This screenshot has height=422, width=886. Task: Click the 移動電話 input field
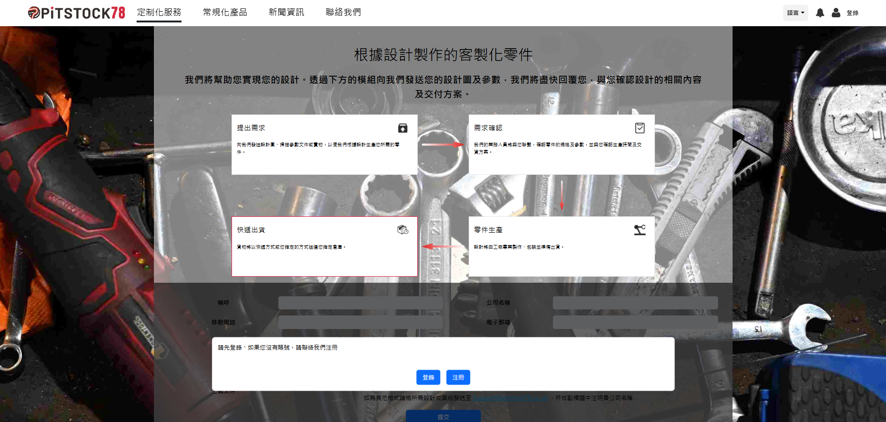(x=360, y=322)
